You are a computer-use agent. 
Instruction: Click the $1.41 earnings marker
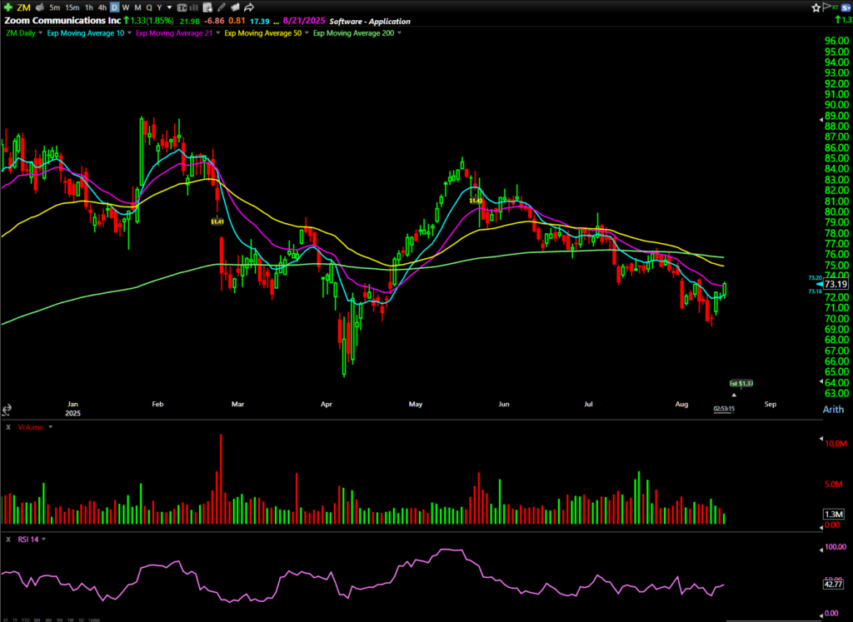click(217, 221)
